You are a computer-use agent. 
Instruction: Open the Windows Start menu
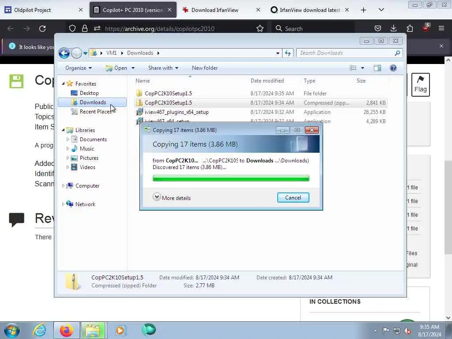tap(12, 330)
